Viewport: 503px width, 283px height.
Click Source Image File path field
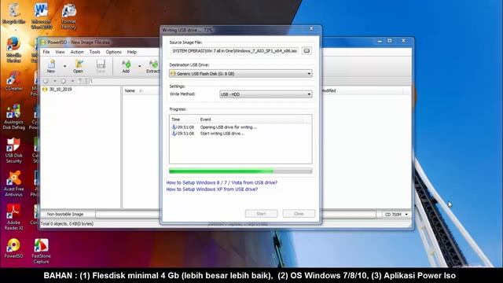(x=235, y=50)
